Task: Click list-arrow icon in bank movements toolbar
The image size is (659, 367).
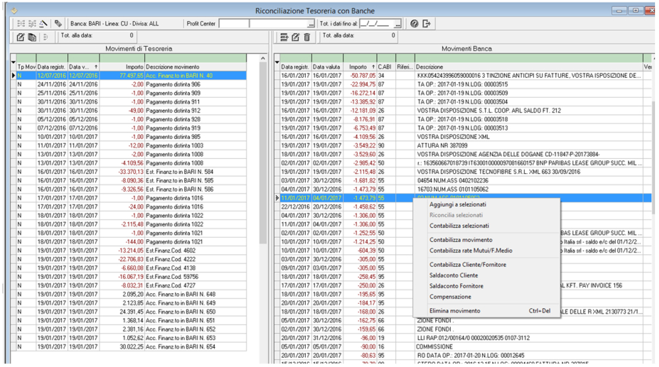Action: point(284,37)
